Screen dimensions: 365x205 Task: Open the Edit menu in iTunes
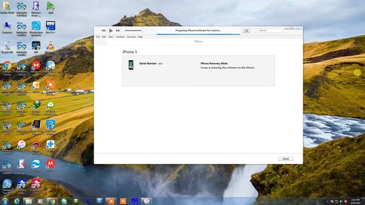104,36
